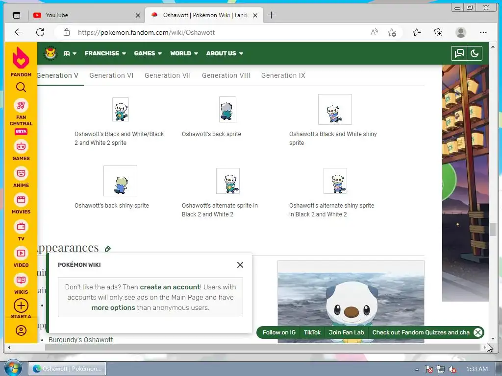Open a new browser tab
The image size is (502, 376).
[x=271, y=15]
